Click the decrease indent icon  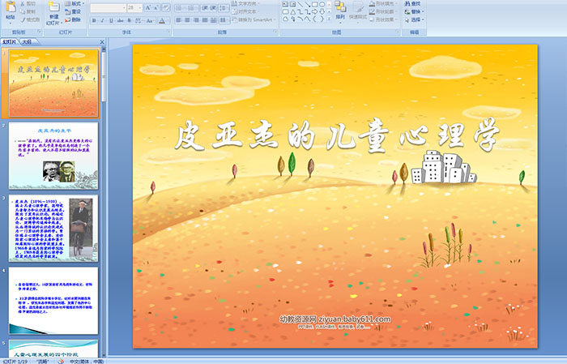click(205, 8)
